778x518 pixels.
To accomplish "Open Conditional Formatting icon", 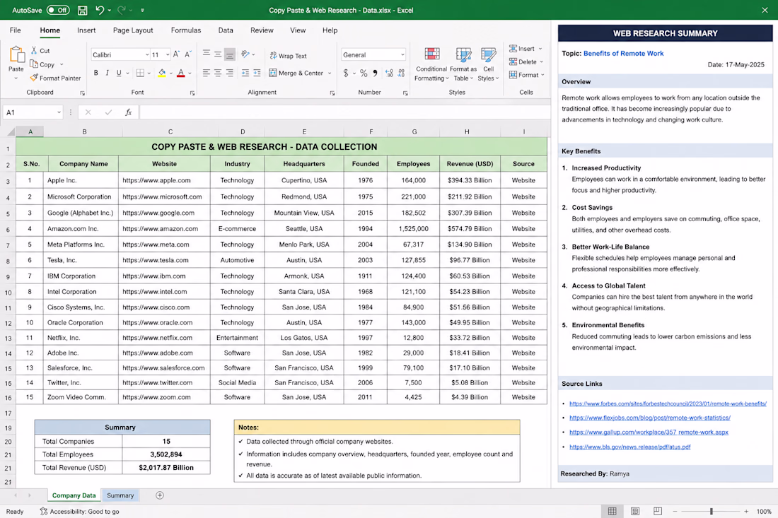I will [431, 54].
